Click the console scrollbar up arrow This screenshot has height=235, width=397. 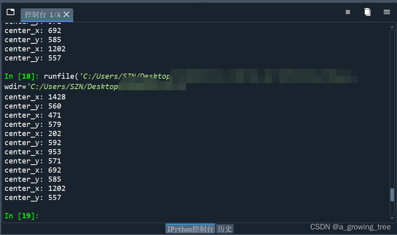click(392, 27)
